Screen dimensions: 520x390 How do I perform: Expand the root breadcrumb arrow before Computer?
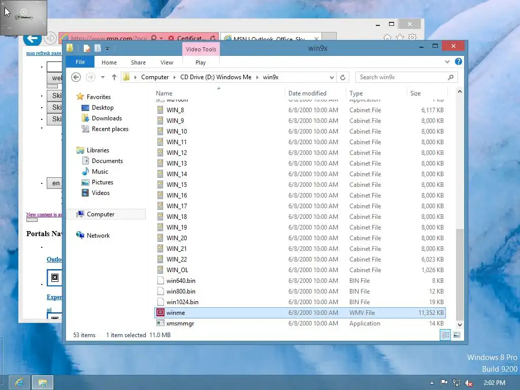135,77
